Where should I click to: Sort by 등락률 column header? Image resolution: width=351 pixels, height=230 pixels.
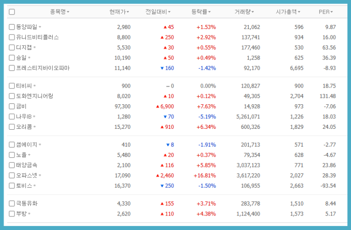click(x=201, y=12)
